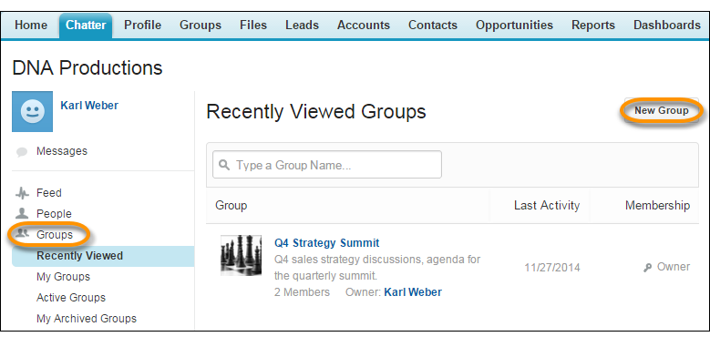Sort by the Last Activity column header

[x=547, y=206]
